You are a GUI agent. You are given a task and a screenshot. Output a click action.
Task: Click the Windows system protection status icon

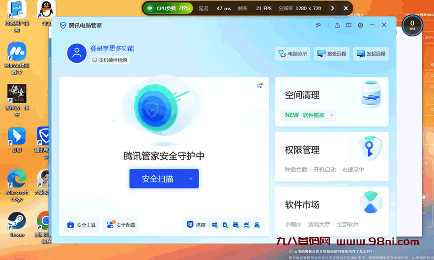215,225
